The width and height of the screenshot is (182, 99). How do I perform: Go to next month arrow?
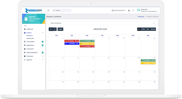55,29
